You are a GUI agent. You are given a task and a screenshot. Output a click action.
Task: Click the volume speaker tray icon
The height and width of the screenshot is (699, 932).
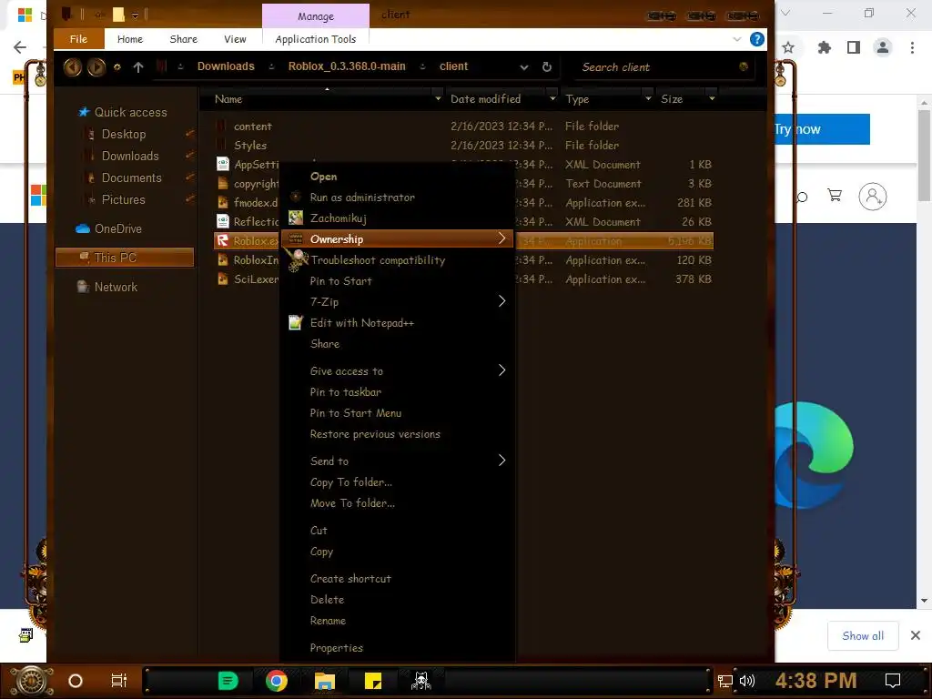click(x=747, y=681)
